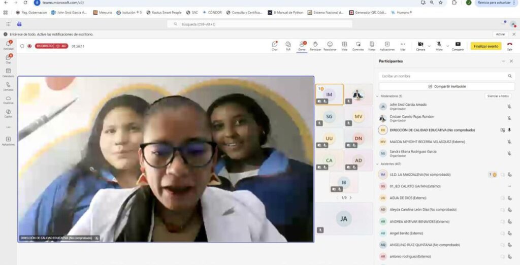This screenshot has height=265, width=520.
Task: Click the Silenciar a todos button
Action: point(498,96)
